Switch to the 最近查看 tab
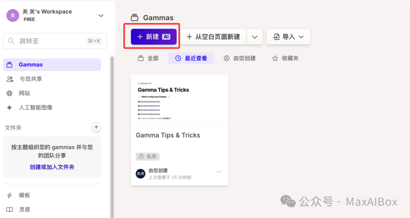410x218 pixels. [191, 58]
